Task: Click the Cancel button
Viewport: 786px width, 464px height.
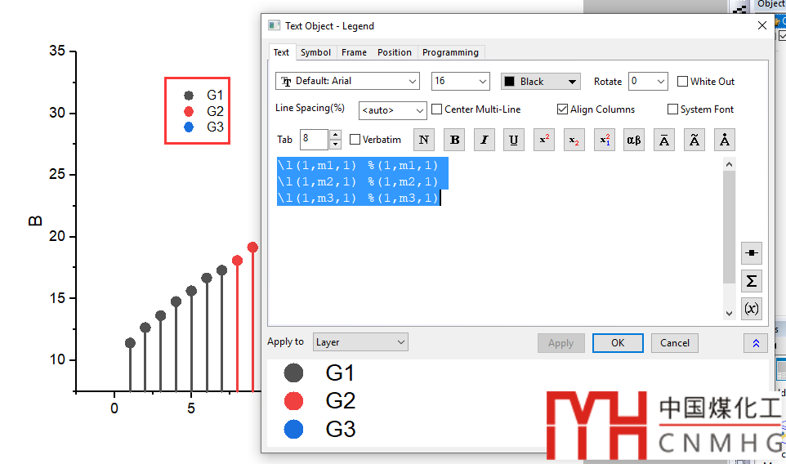Action: (x=674, y=343)
